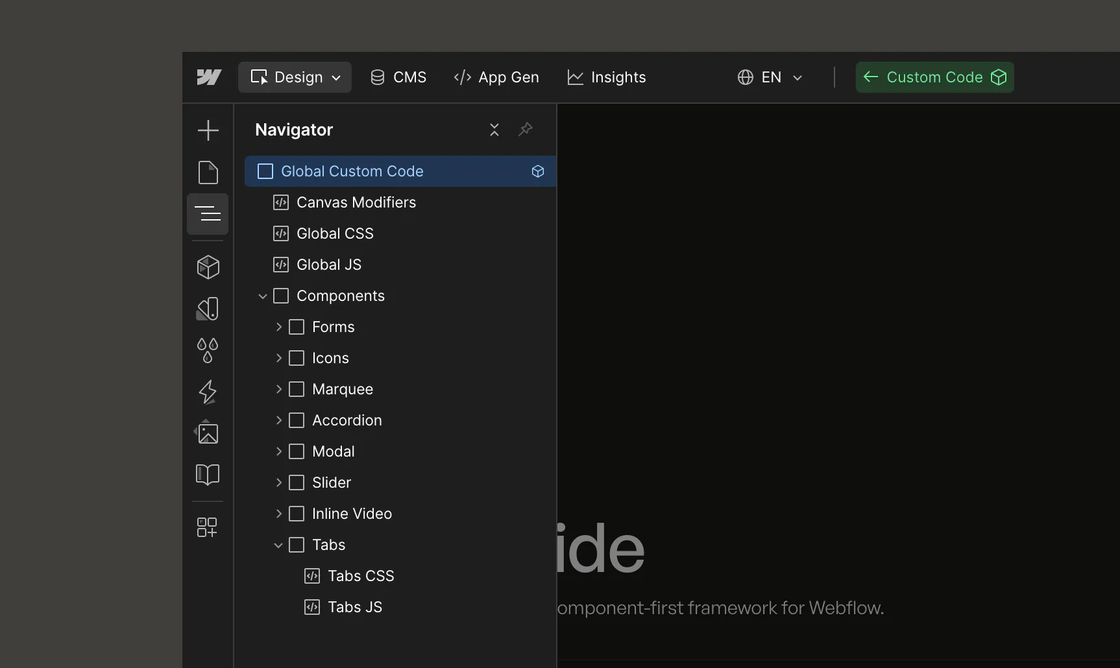The width and height of the screenshot is (1120, 668).
Task: Click the code embed icon beside Global JS
Action: click(x=281, y=265)
